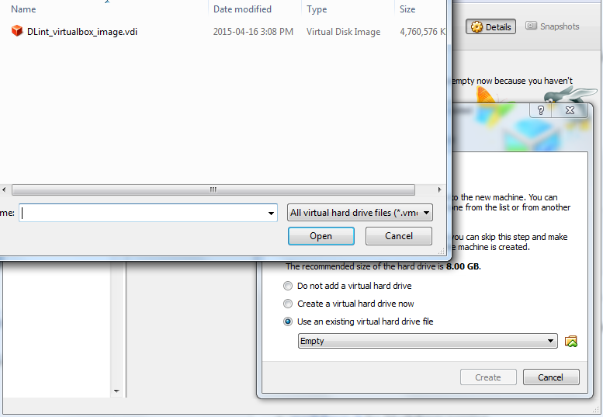Sort files by Date modified column
603x417 pixels.
tap(242, 9)
